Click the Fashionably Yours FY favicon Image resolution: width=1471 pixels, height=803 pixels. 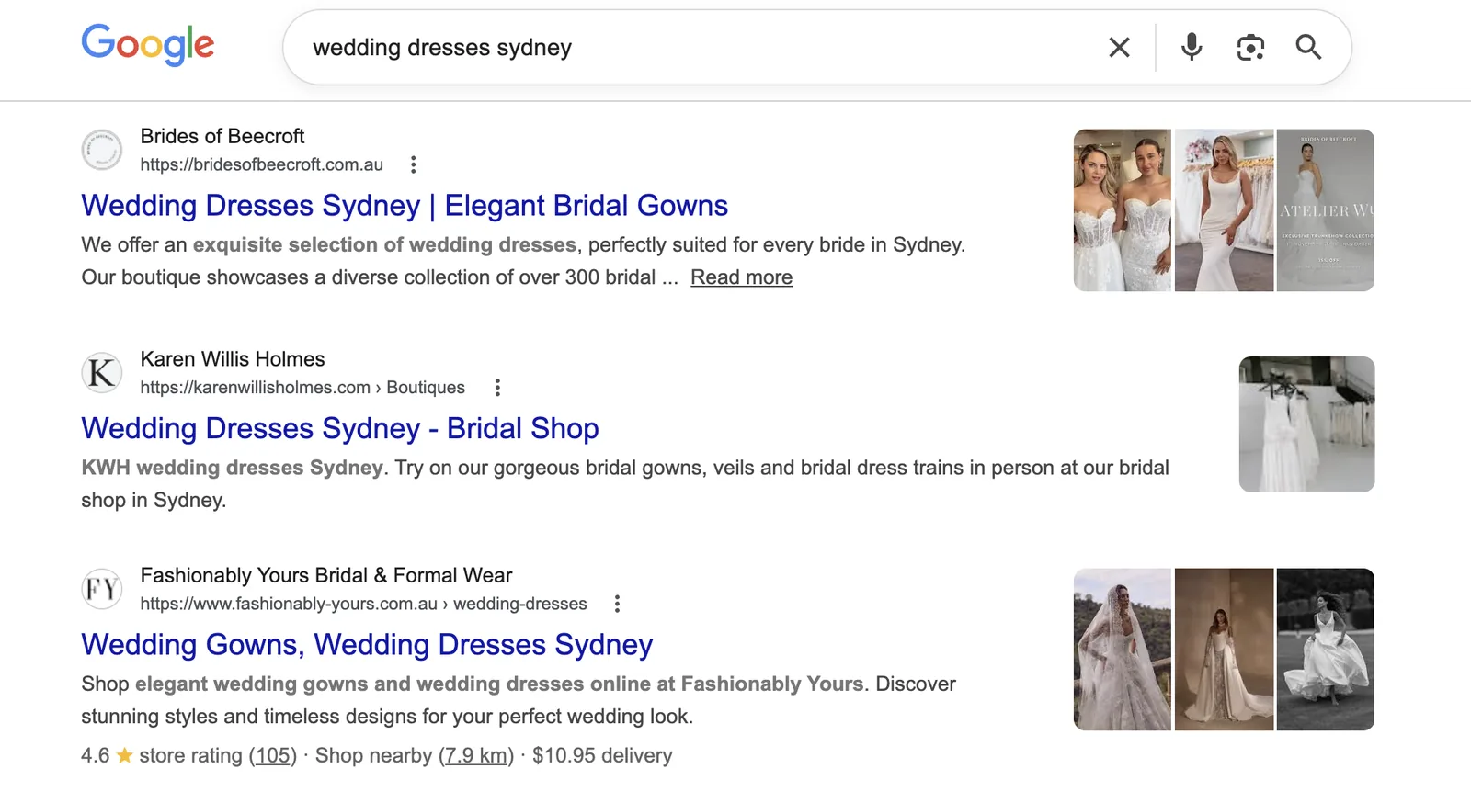coord(102,589)
